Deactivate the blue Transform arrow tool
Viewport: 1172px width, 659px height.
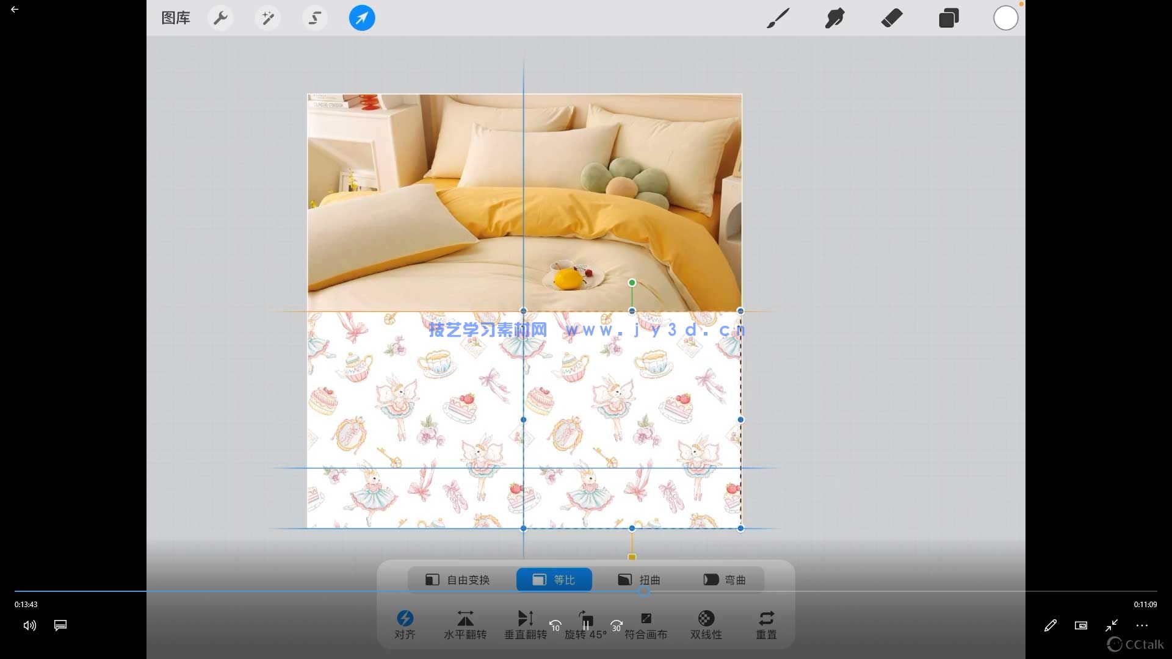[362, 18]
